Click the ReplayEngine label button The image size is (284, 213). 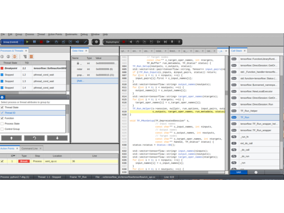point(113,42)
